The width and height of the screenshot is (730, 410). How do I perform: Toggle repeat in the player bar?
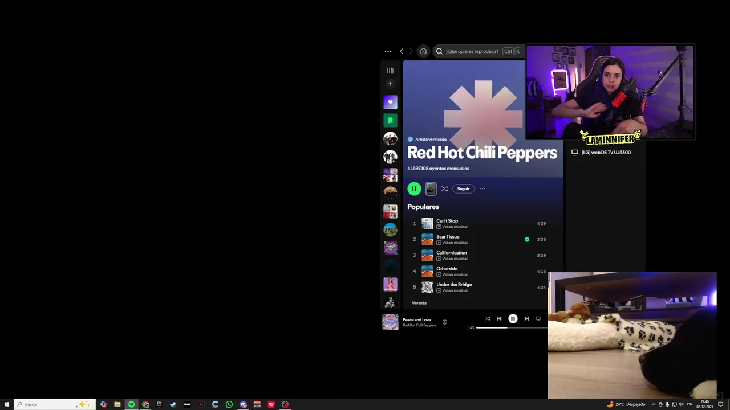point(538,319)
